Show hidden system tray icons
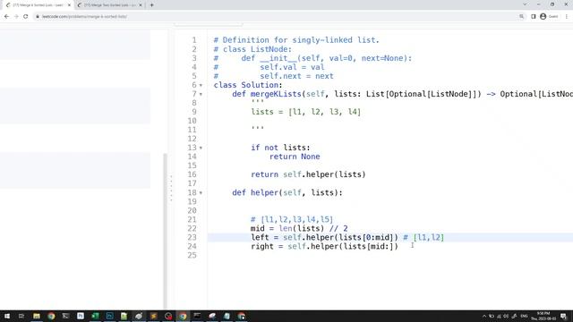 (484, 316)
